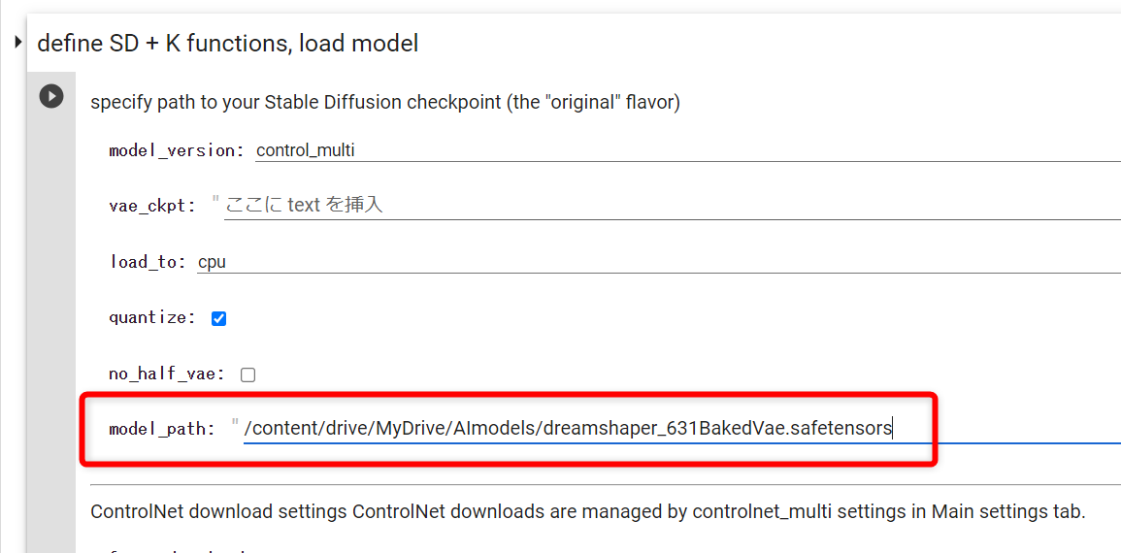
Task: Open the load_to cpu dropdown
Action: (x=658, y=262)
